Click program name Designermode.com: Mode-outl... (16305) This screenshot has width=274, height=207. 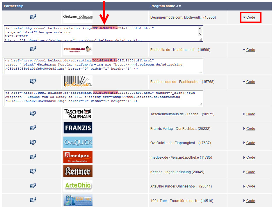click(x=183, y=17)
